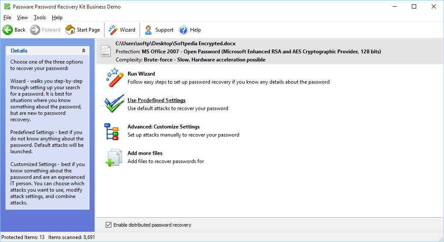The height and width of the screenshot is (242, 444).
Task: Click the Start Page house icon
Action: coord(70,29)
